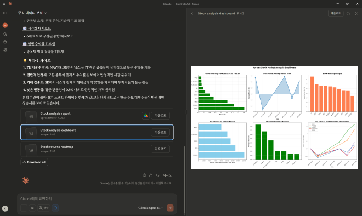
Task: Open the tools settings icon in composer
Action: point(32,208)
